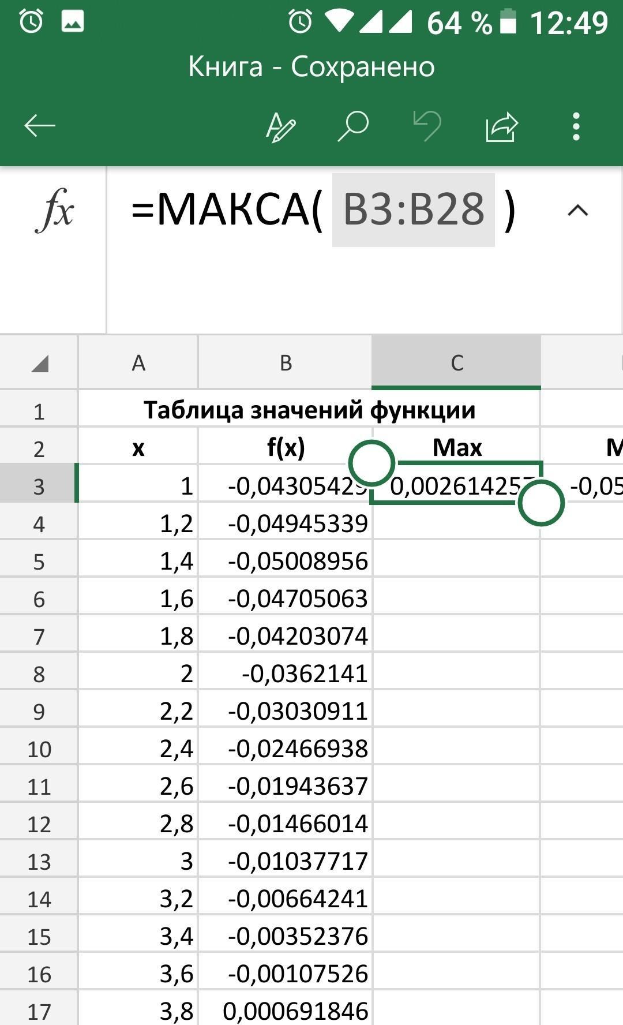Tap the fx insert function icon
The image size is (623, 1025).
point(55,210)
